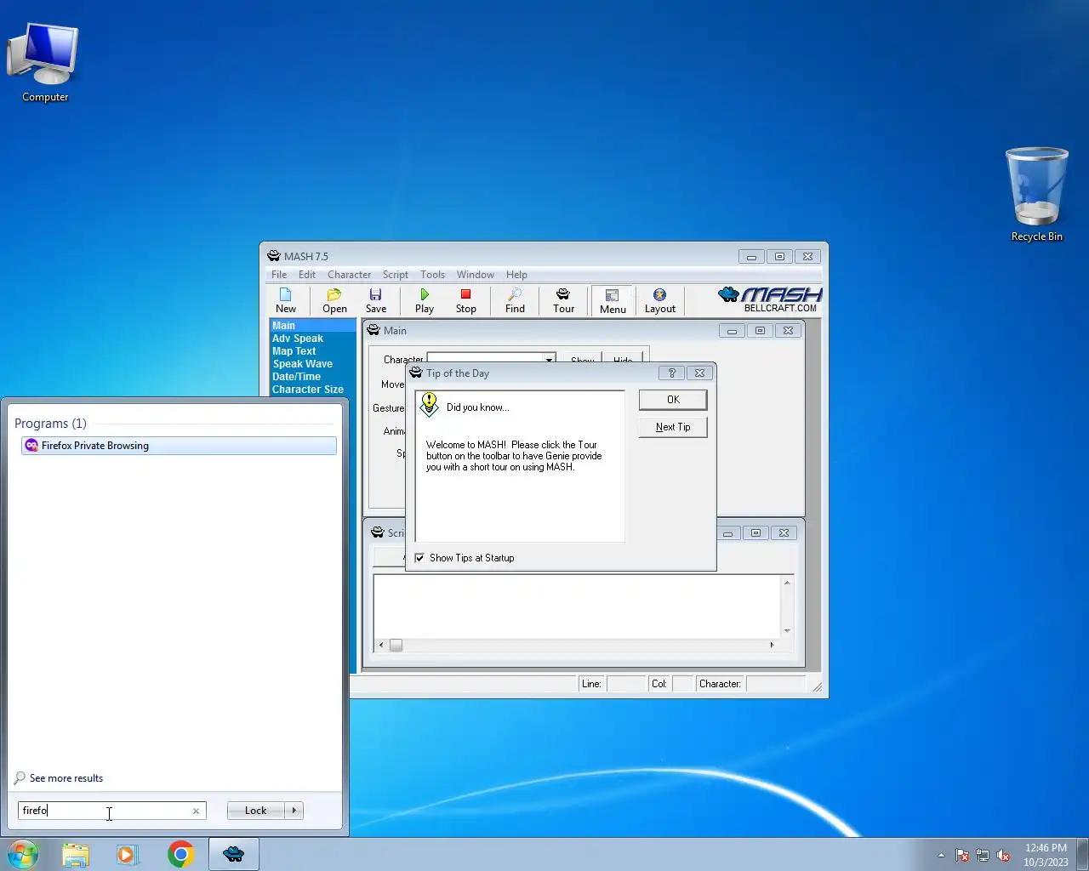Close the Tip of the Day dialog
Viewport: 1089px width, 871px height.
coord(699,373)
